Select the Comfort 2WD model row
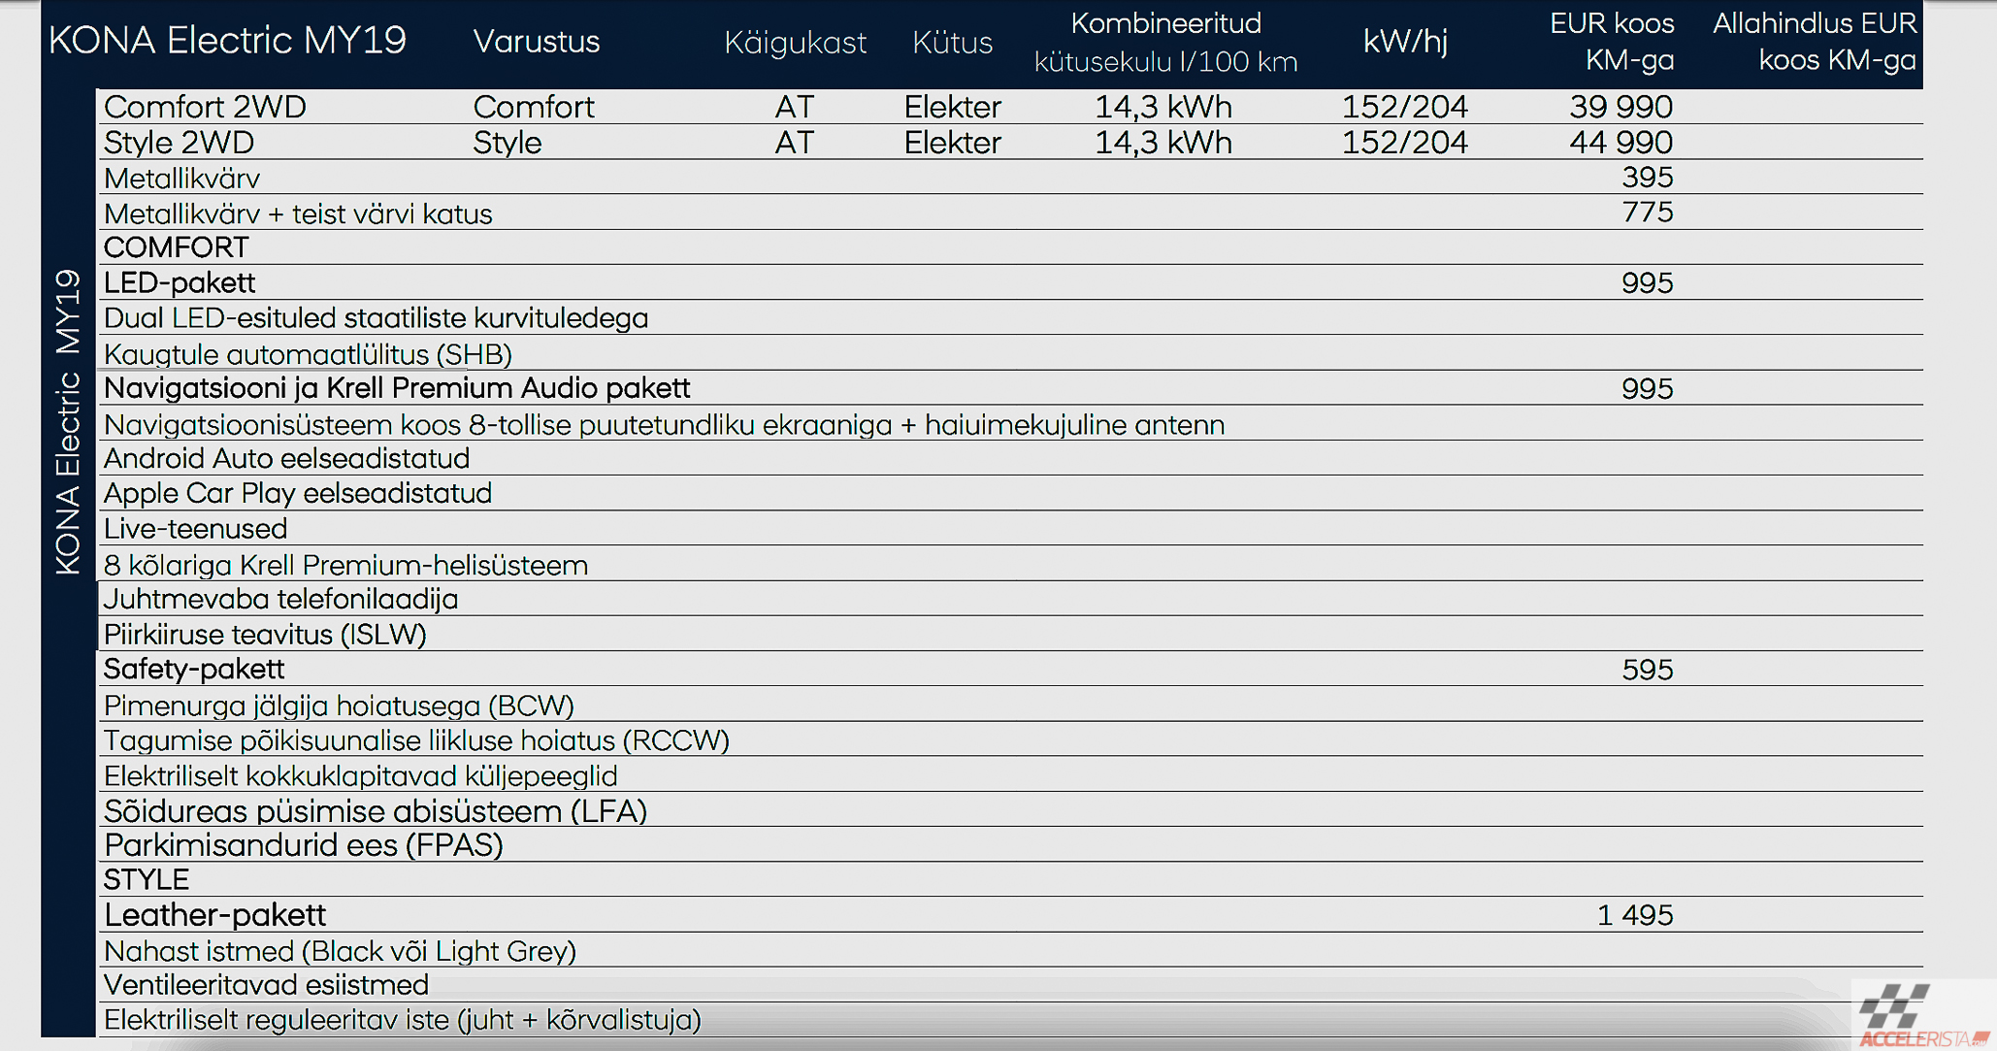Image resolution: width=1997 pixels, height=1051 pixels. click(x=1010, y=107)
